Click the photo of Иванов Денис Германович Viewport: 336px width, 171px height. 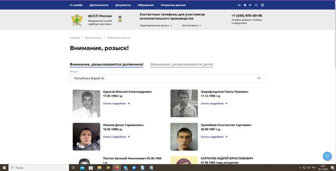pos(86,137)
